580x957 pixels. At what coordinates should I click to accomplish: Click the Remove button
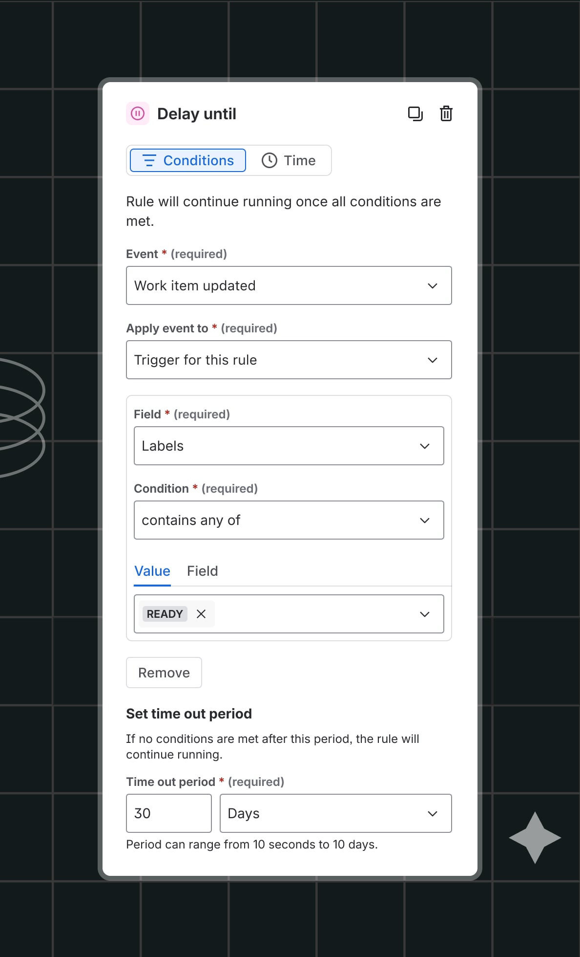point(164,673)
